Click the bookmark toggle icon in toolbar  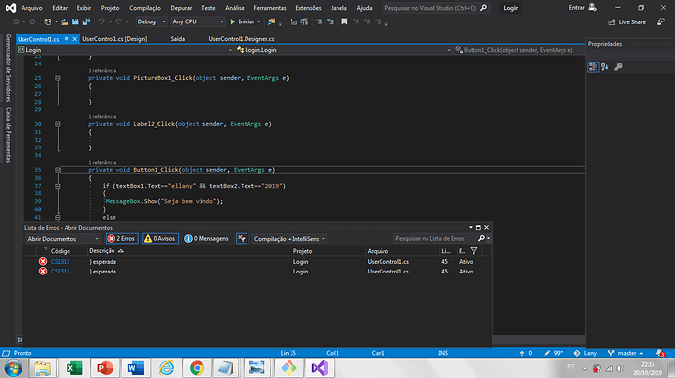coord(344,21)
